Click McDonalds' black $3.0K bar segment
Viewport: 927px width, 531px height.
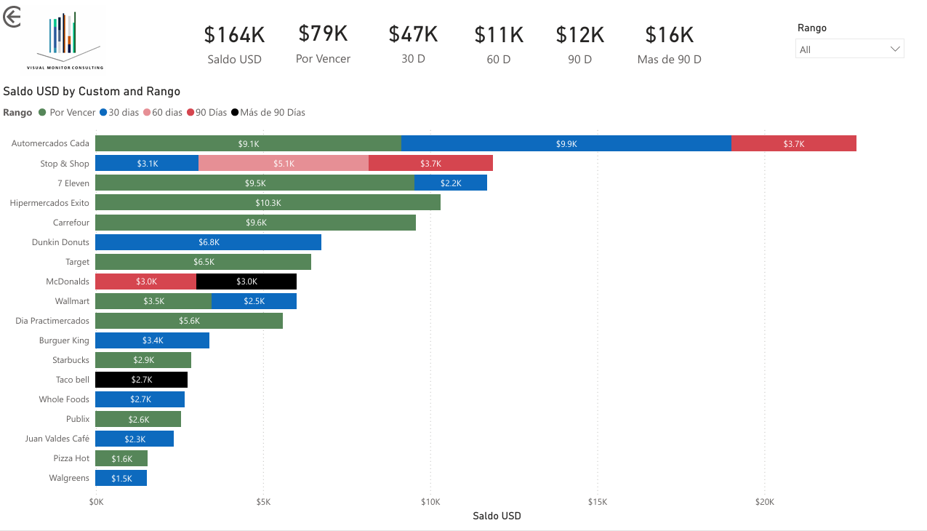pos(246,282)
